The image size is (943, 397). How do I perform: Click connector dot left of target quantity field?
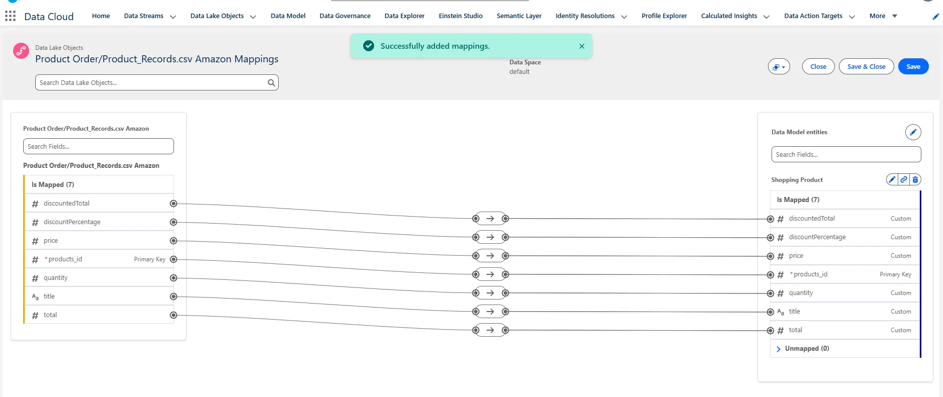[770, 293]
